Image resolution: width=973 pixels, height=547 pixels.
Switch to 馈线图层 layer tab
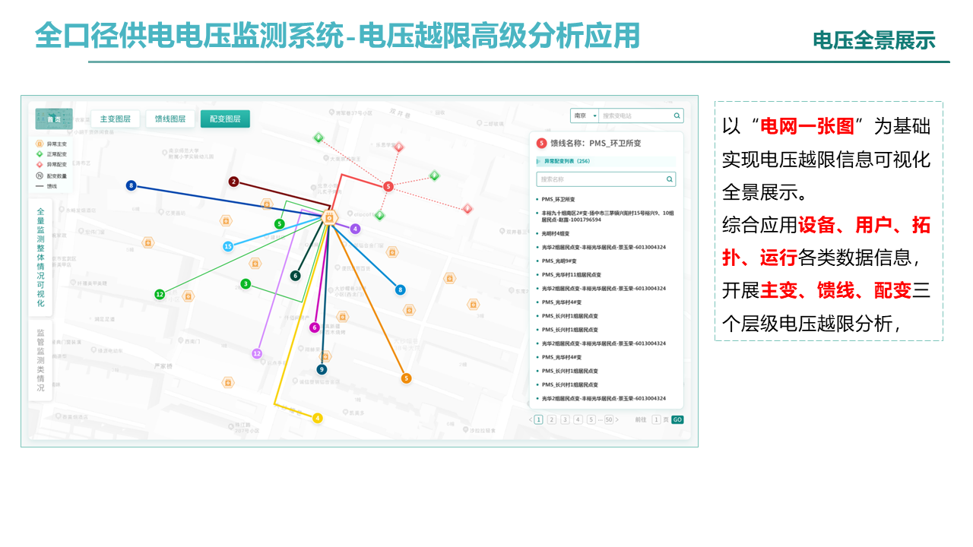[x=170, y=119]
